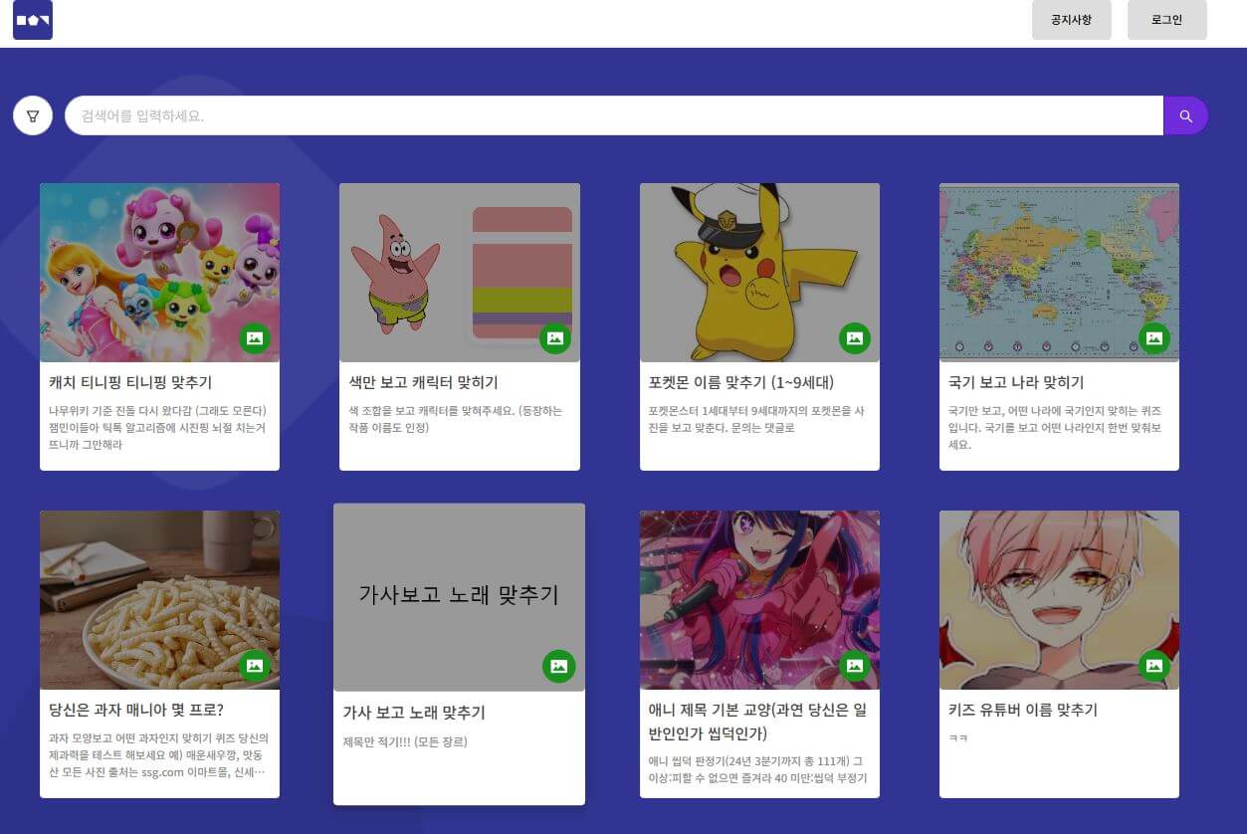Screen dimensions: 1247x834
Task: Select title 당신은 과자 매니아 몇 프로?
Action: (x=136, y=710)
